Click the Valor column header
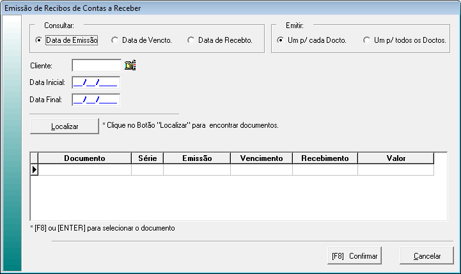The image size is (461, 274). [395, 158]
